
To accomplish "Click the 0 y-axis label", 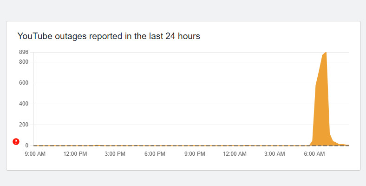I will tap(27, 146).
